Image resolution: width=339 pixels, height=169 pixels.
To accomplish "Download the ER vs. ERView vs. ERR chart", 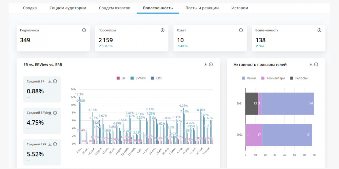I will 205,64.
